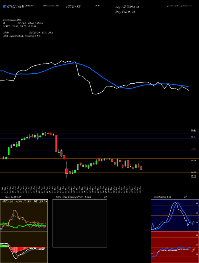Click the empty intraday trading price panel
The width and height of the screenshot is (199, 263).
point(80,223)
